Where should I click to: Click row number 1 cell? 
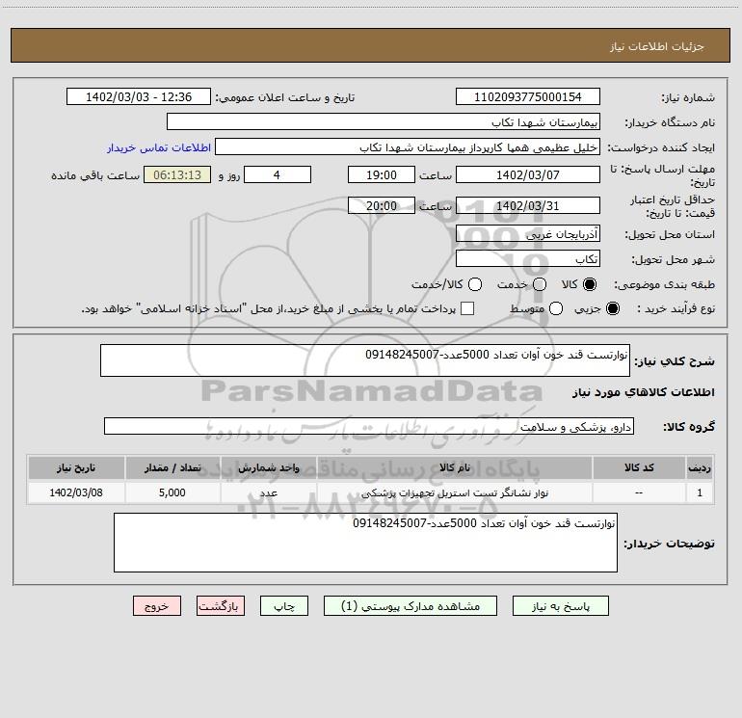[700, 492]
